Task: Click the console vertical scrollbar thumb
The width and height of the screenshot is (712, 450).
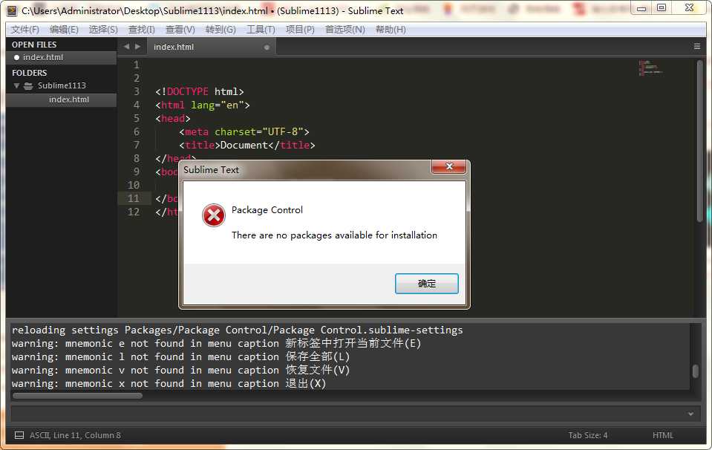Action: pyautogui.click(x=696, y=371)
